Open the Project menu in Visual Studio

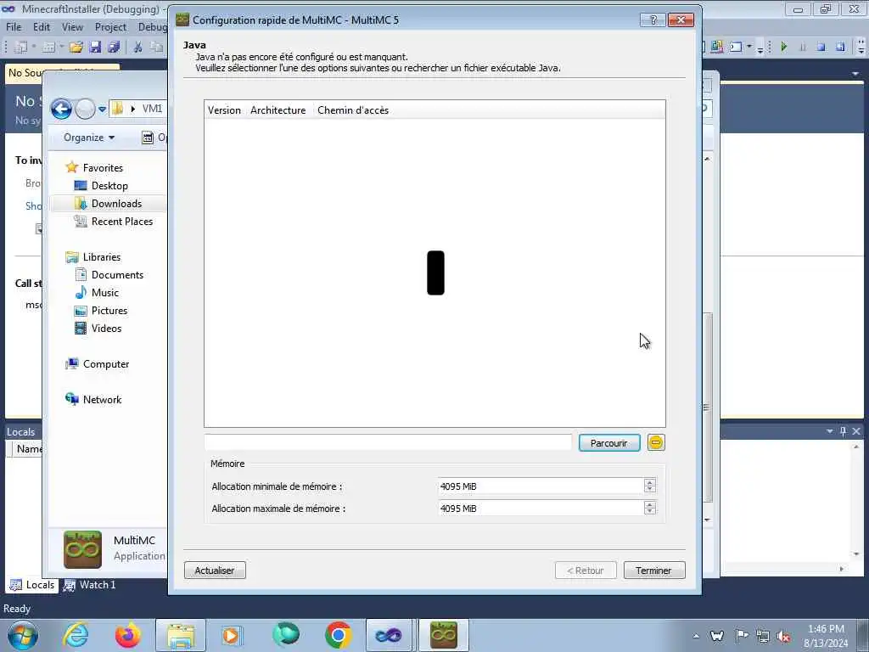point(110,27)
